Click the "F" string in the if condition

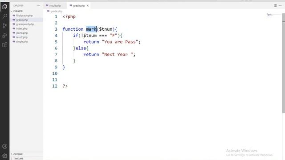point(114,36)
